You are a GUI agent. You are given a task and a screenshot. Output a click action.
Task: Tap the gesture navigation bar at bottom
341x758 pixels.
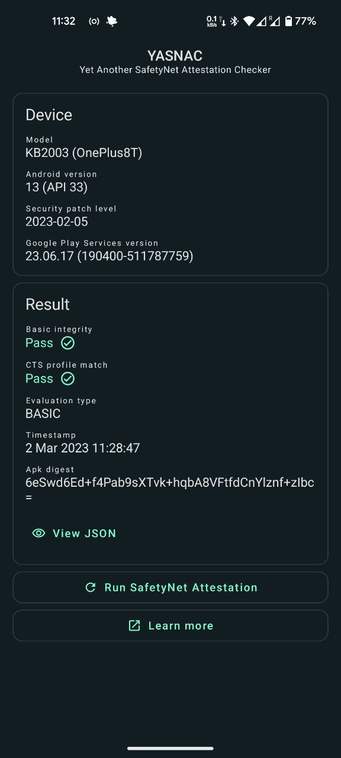pyautogui.click(x=170, y=747)
